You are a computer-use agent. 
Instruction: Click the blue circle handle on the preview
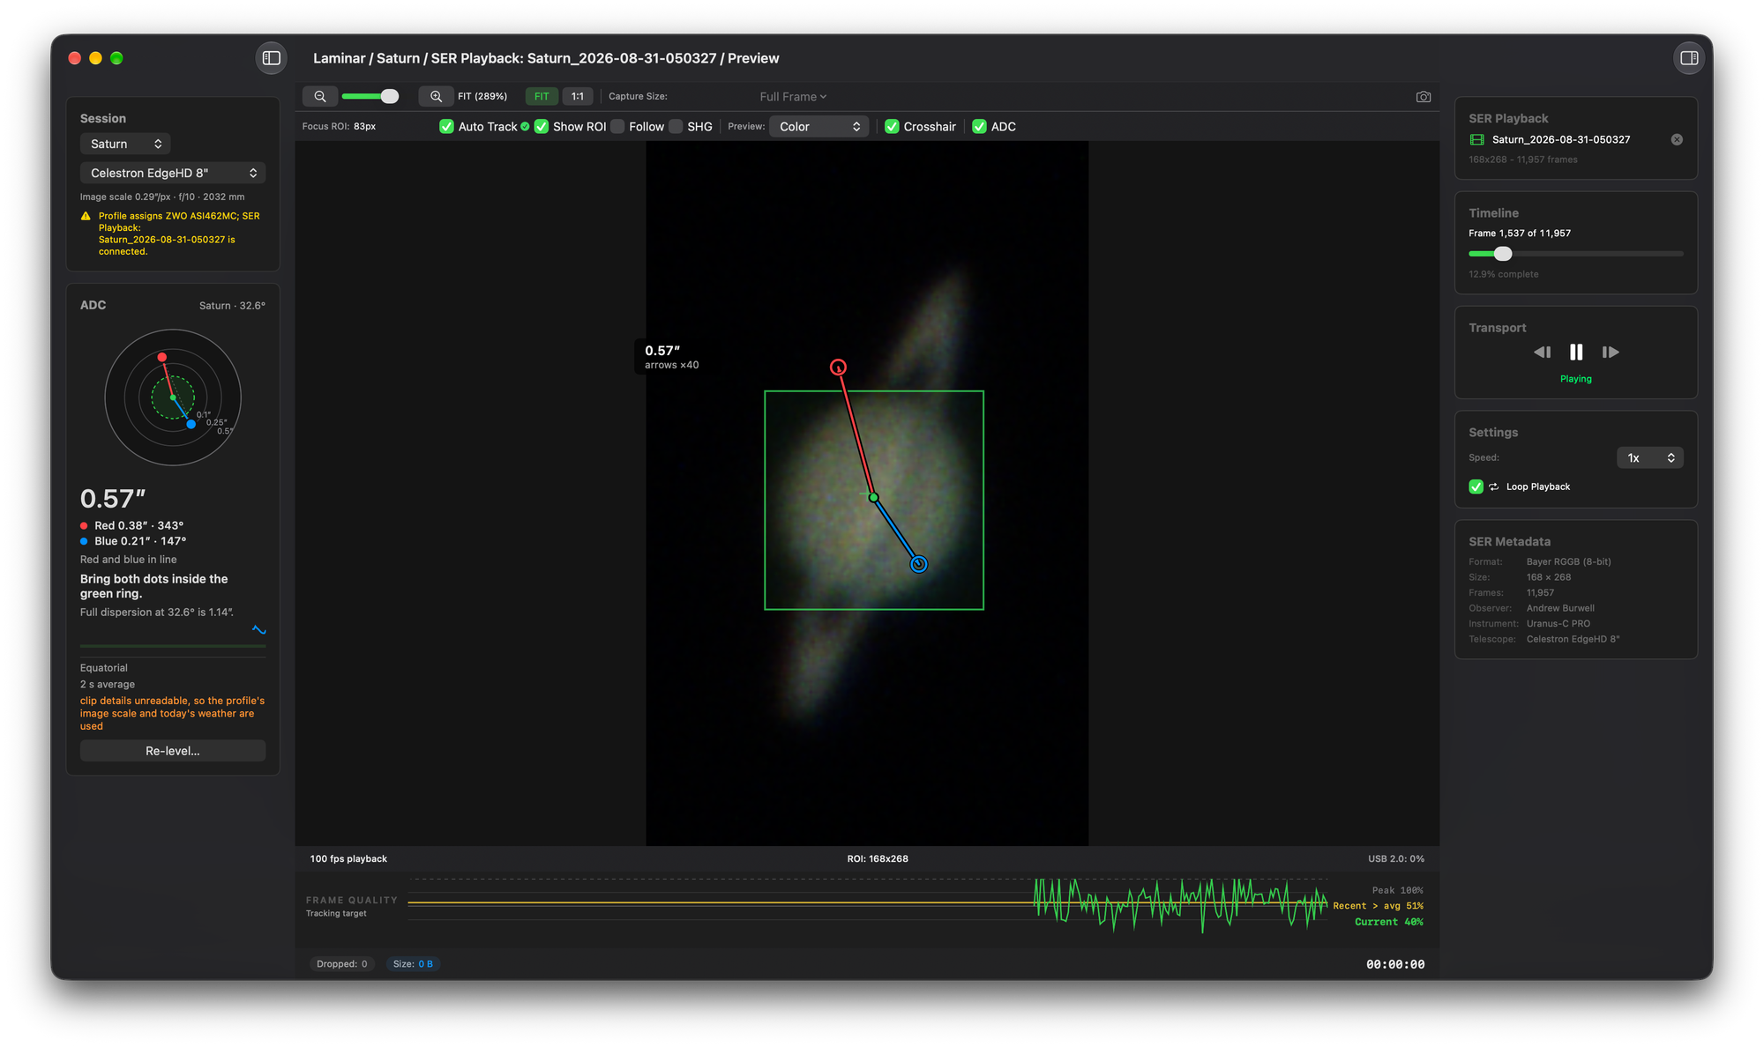click(918, 564)
